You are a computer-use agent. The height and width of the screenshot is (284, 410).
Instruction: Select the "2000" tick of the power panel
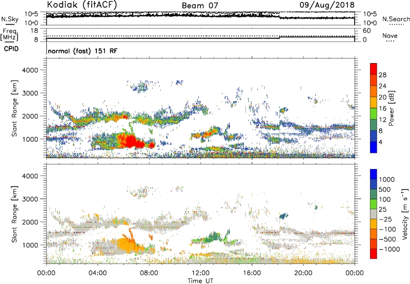(x=30, y=116)
